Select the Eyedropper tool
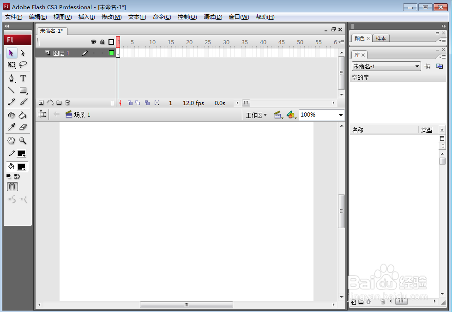Viewport: 452px width, 312px height. (x=12, y=127)
